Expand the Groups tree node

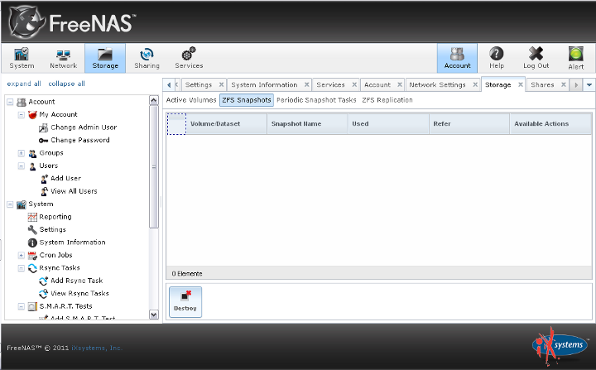click(22, 153)
